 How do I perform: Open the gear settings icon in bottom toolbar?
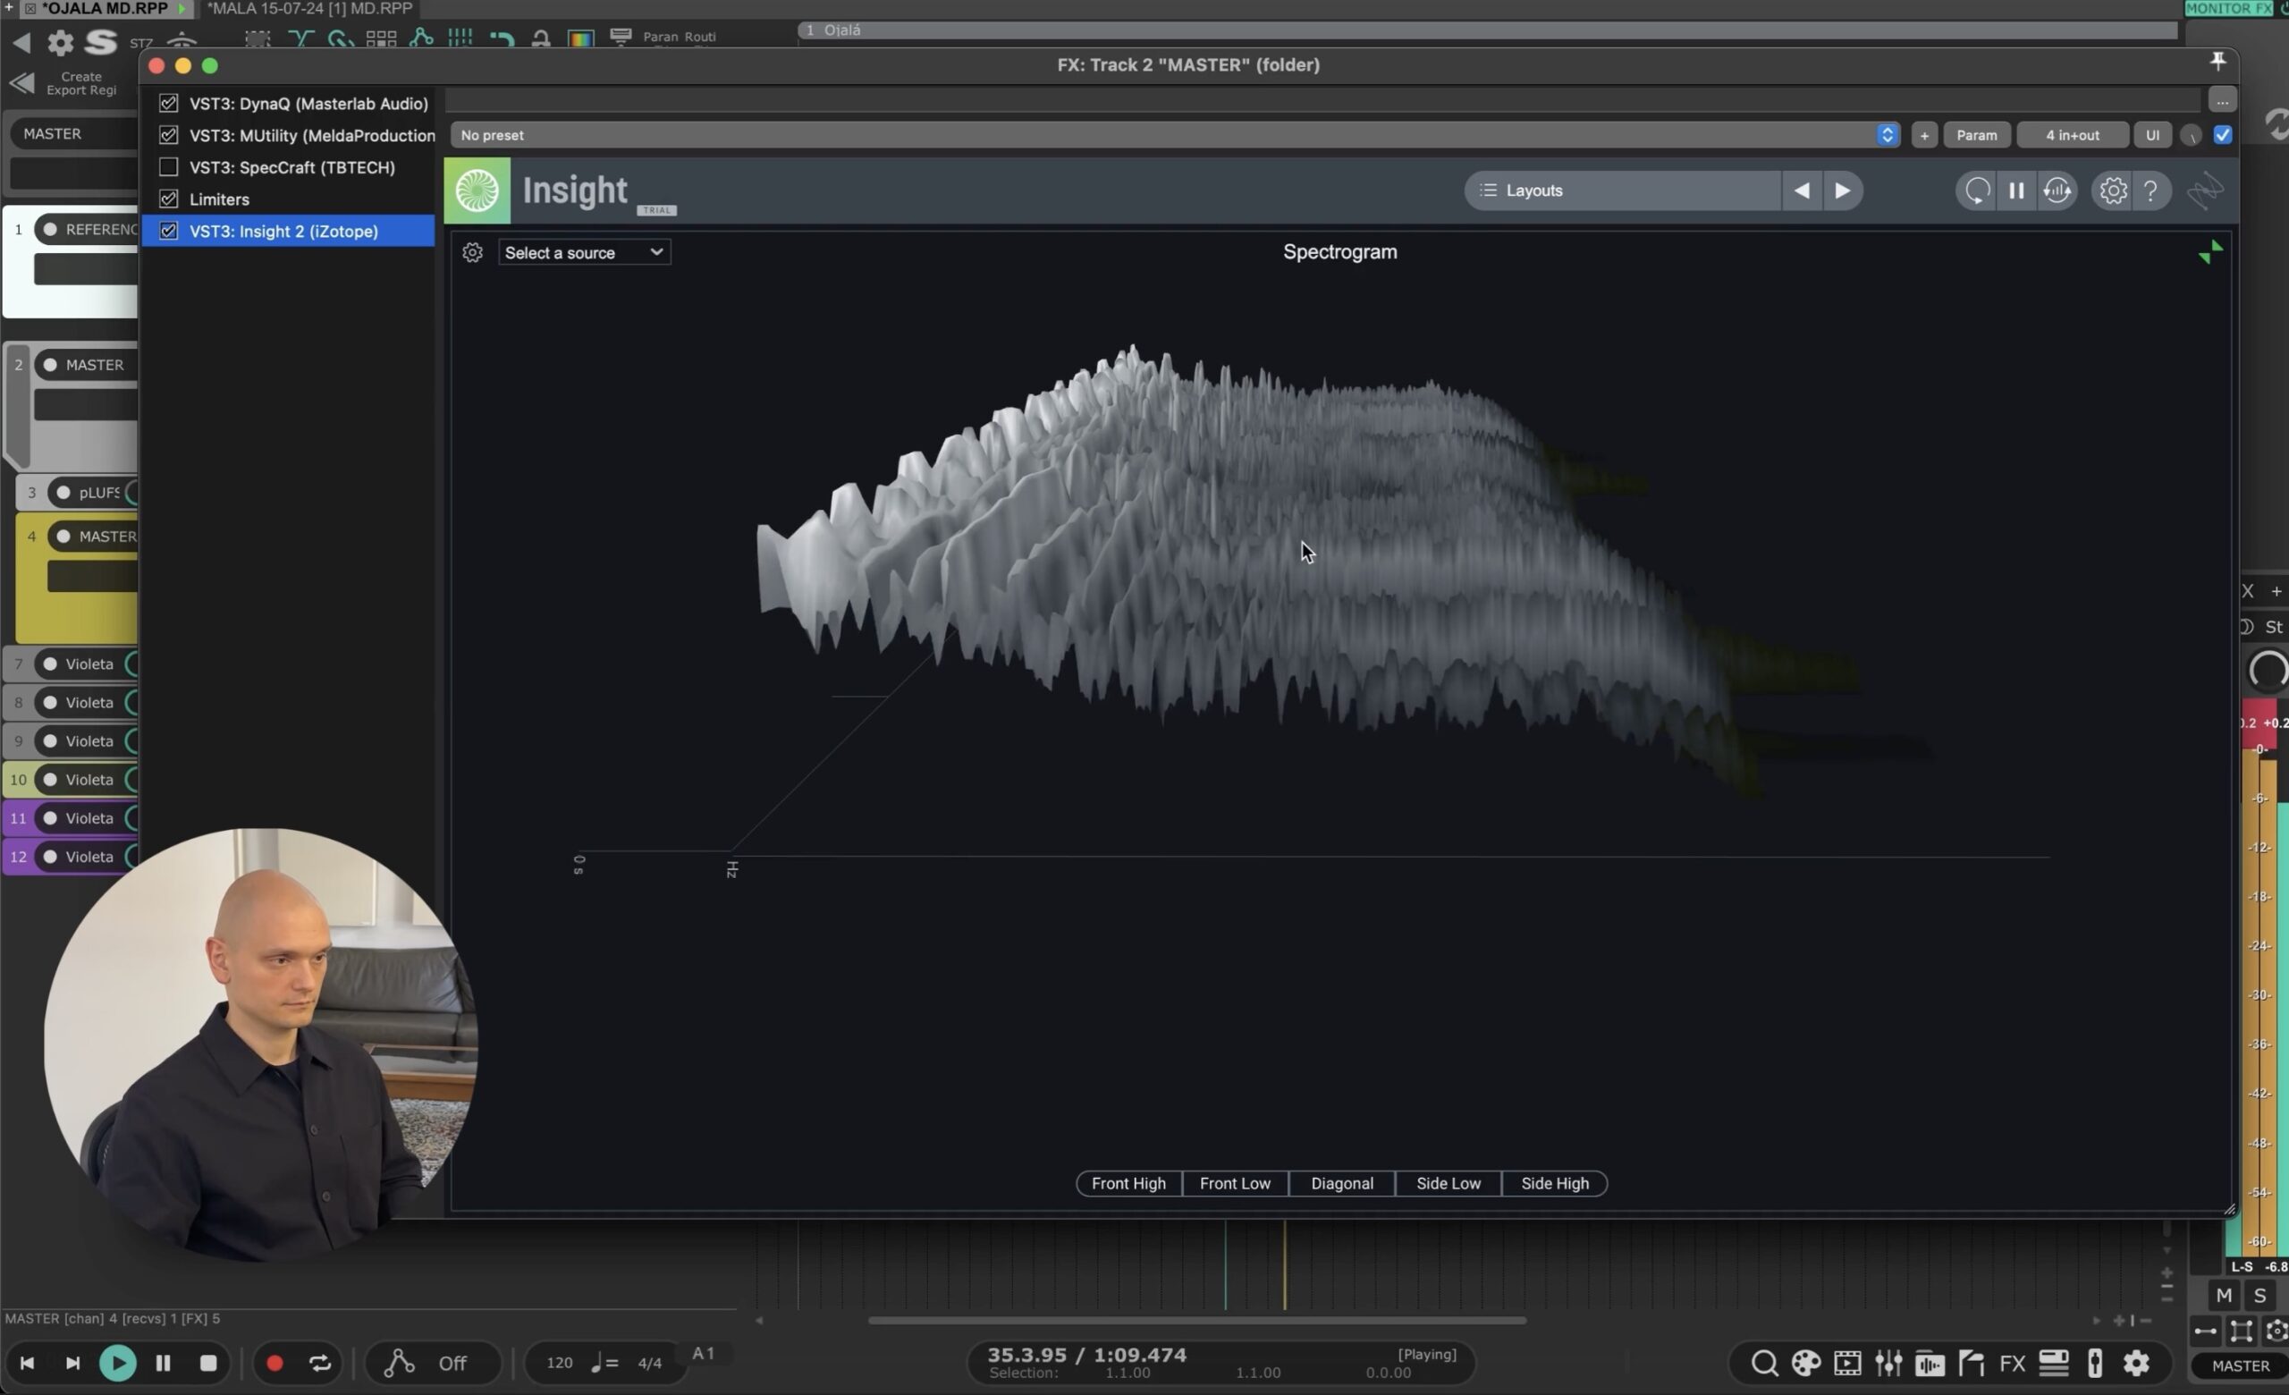coord(2136,1363)
